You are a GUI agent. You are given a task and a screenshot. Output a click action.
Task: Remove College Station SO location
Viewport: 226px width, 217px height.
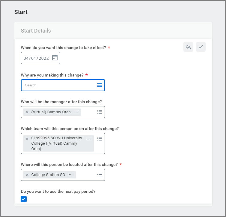[x=27, y=175]
